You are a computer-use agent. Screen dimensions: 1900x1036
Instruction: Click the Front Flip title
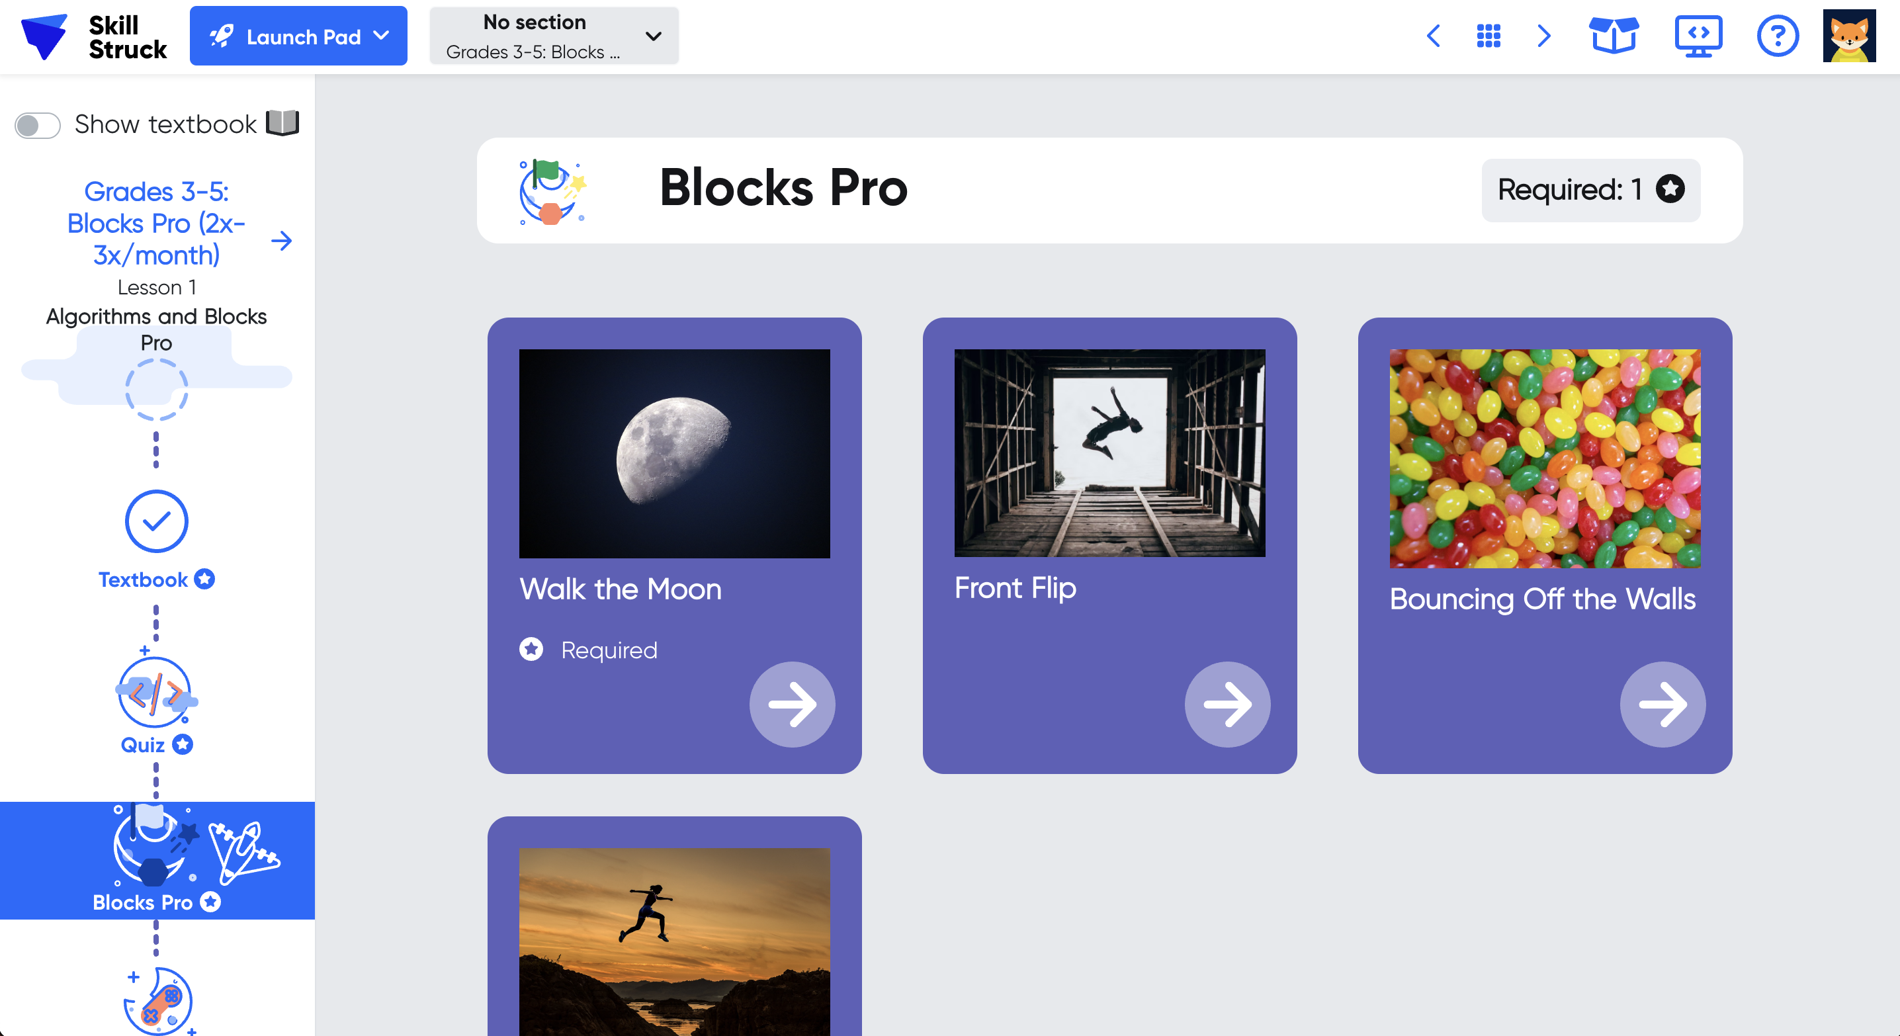[1015, 587]
